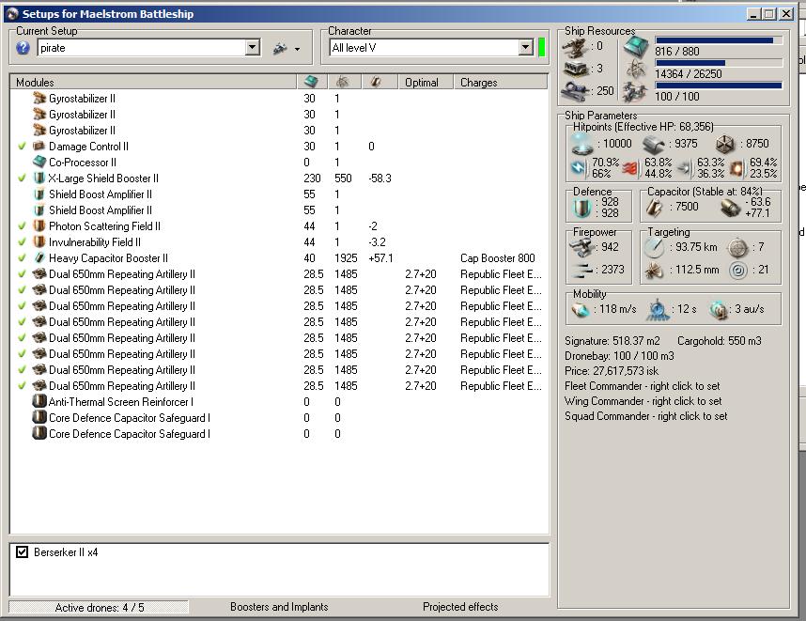This screenshot has width=806, height=621.
Task: Click the Firepower turret icon showing 942
Action: coord(582,247)
